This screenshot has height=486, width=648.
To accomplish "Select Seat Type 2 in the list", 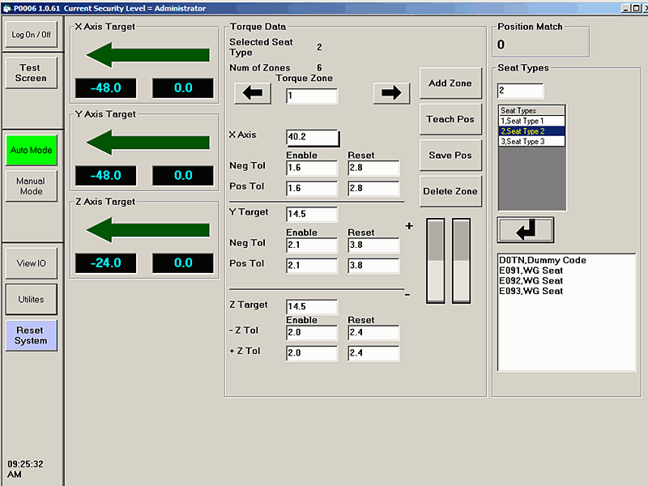I will tap(532, 131).
